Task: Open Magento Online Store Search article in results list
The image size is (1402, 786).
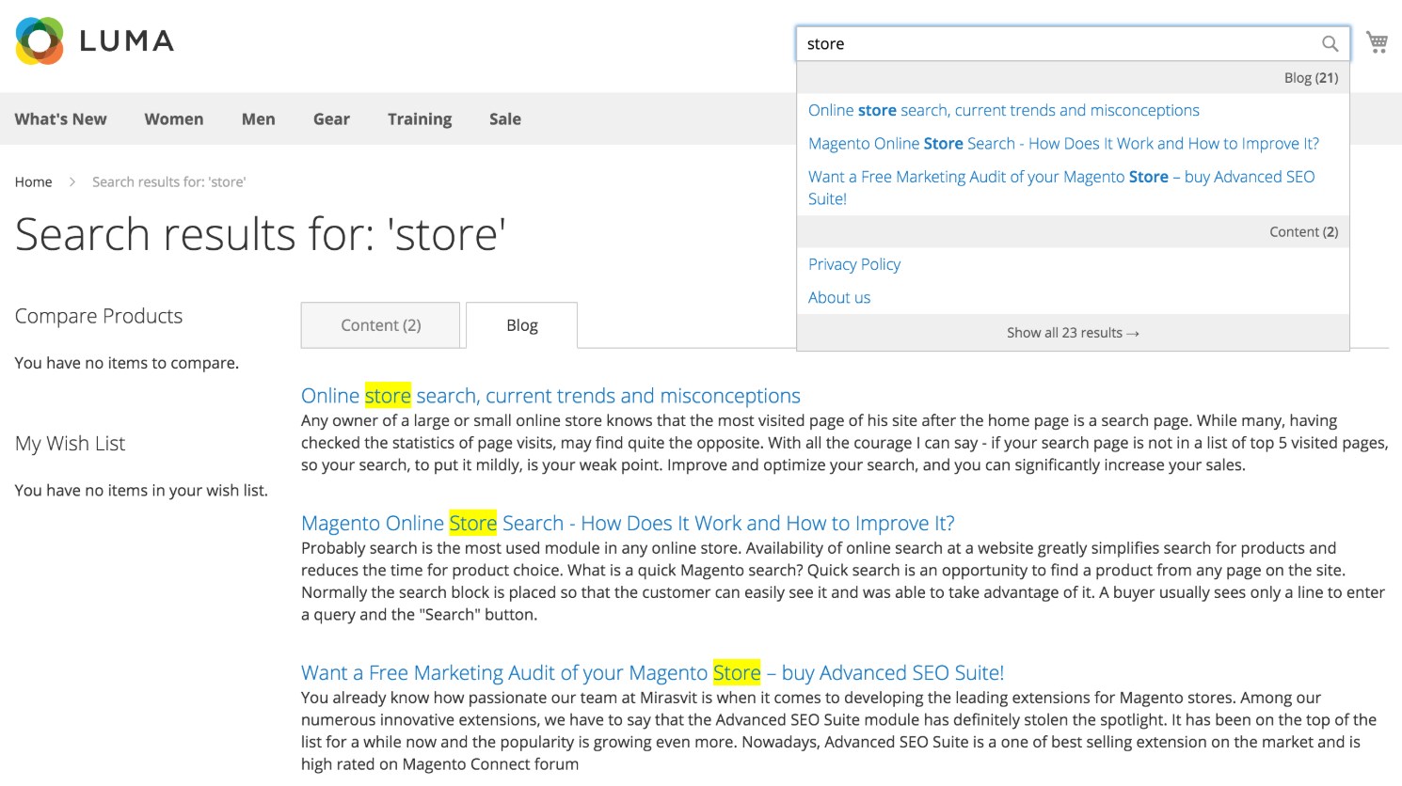Action: tap(627, 524)
